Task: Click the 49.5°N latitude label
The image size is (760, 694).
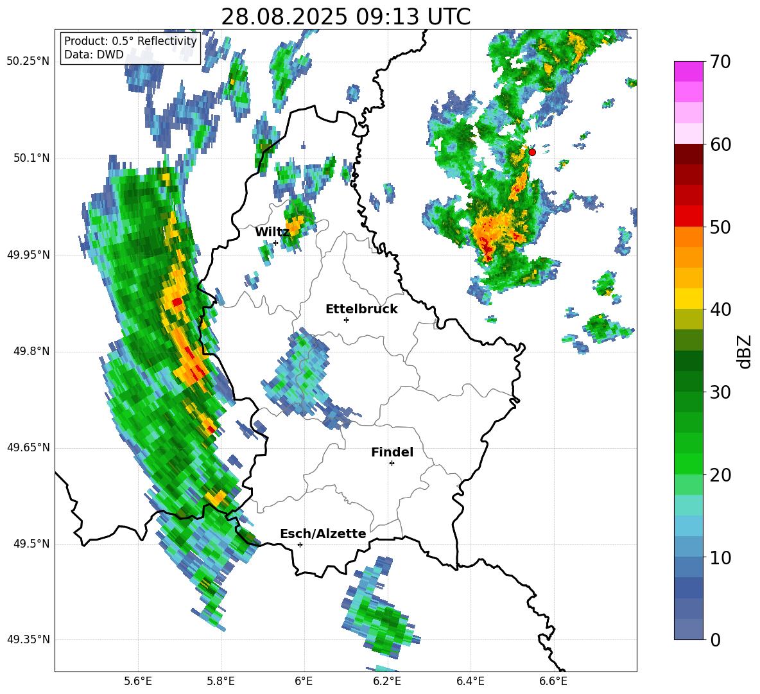Action: point(31,544)
